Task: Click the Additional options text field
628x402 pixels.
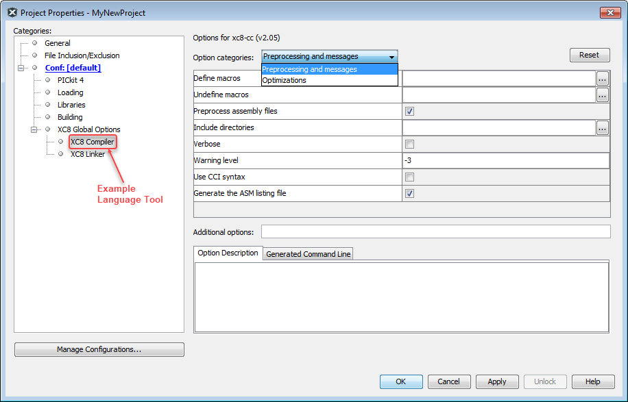Action: tap(435, 231)
